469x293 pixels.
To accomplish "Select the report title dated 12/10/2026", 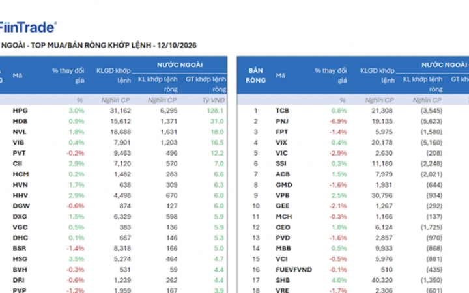I will coord(98,46).
